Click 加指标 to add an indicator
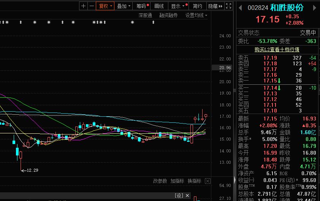320x201 pixels. click(177, 181)
